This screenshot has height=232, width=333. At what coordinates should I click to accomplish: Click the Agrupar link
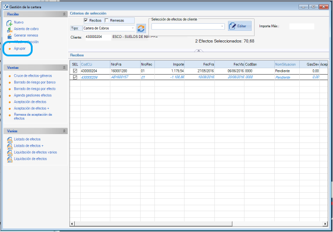tap(20, 49)
